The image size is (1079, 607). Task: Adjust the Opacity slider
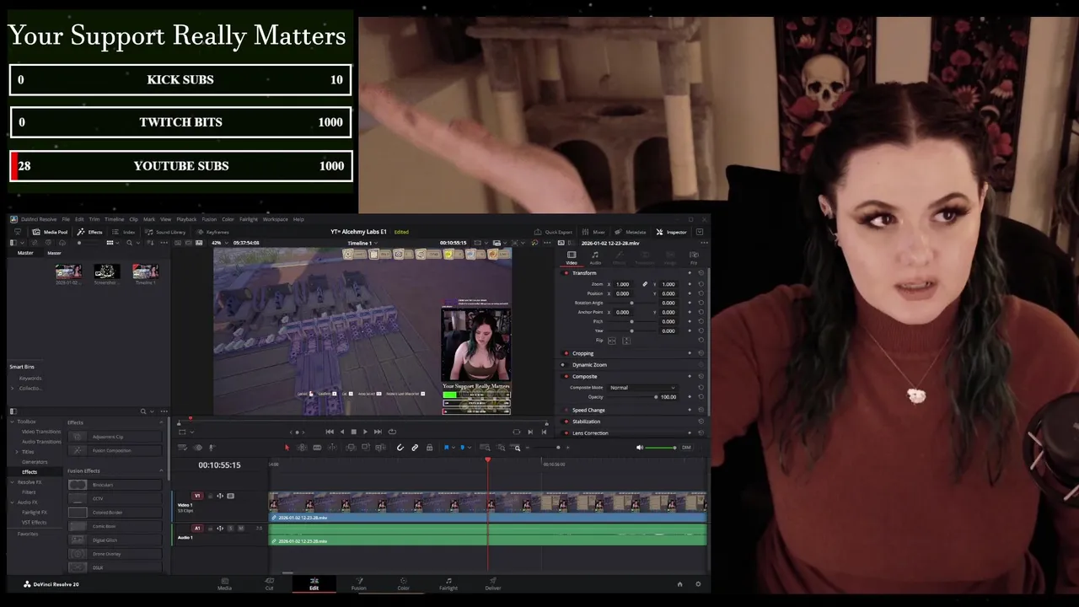click(x=632, y=396)
